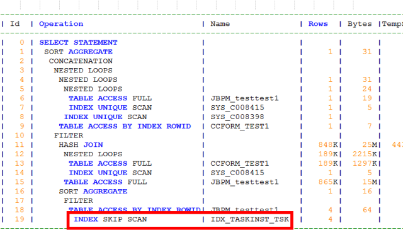Click TABLE ACCESS BY INDEX ROWID row 9
The height and width of the screenshot is (242, 403).
tap(125, 126)
